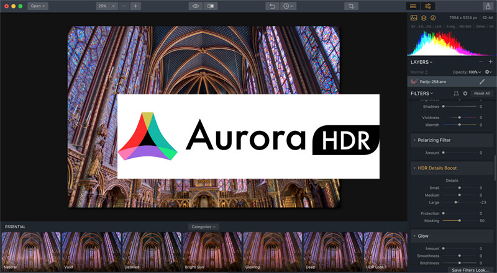The image size is (497, 273).
Task: Add a new layer with plus icon
Action: pyautogui.click(x=490, y=62)
